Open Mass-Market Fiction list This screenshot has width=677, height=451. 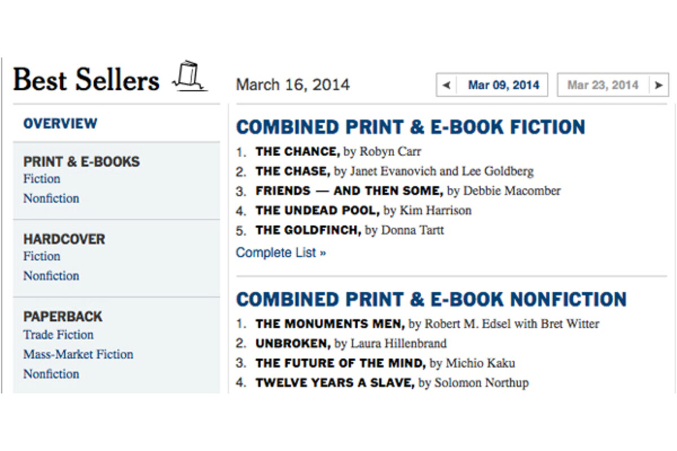[x=78, y=355]
